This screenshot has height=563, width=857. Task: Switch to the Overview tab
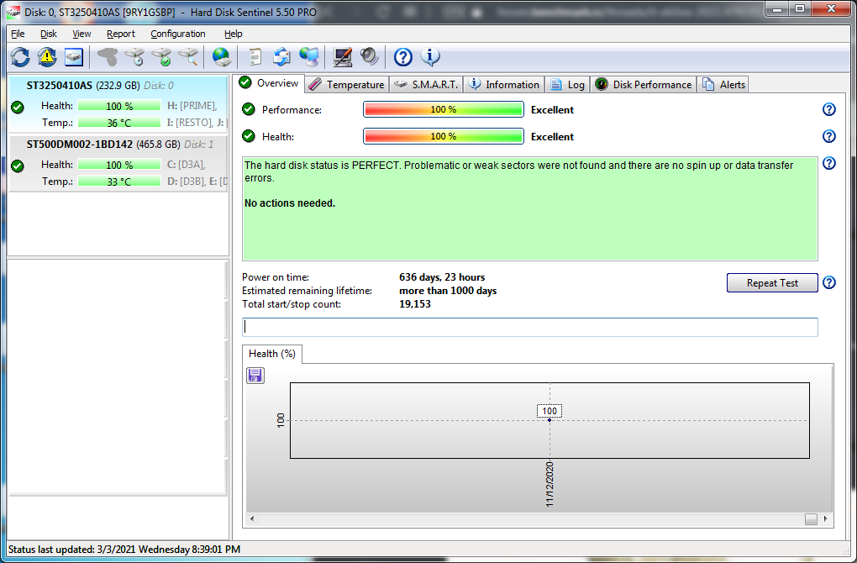point(270,83)
